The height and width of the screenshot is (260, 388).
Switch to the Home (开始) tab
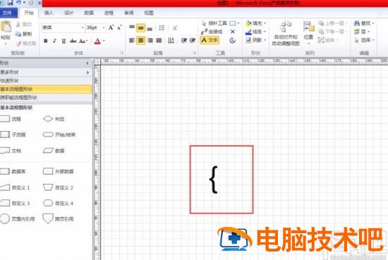29,13
